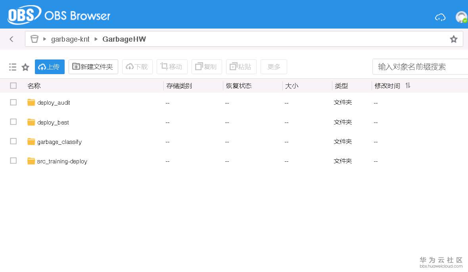Click the 存储类别 column header
This screenshot has height=272, width=468.
coord(179,86)
